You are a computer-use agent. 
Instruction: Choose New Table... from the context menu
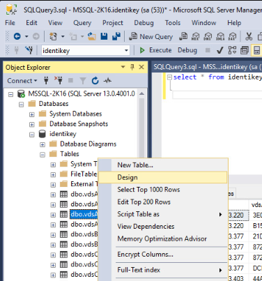pyautogui.click(x=163, y=165)
